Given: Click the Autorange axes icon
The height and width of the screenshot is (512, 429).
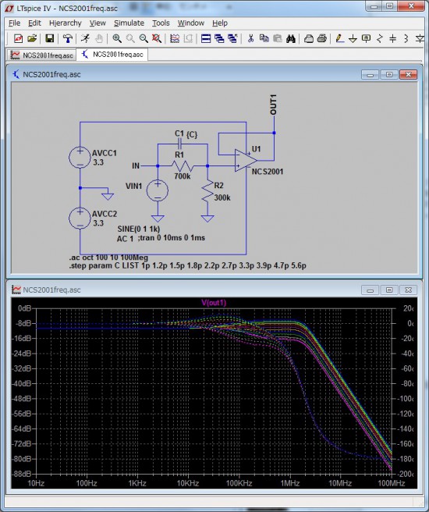Looking at the screenshot, I should point(188,39).
